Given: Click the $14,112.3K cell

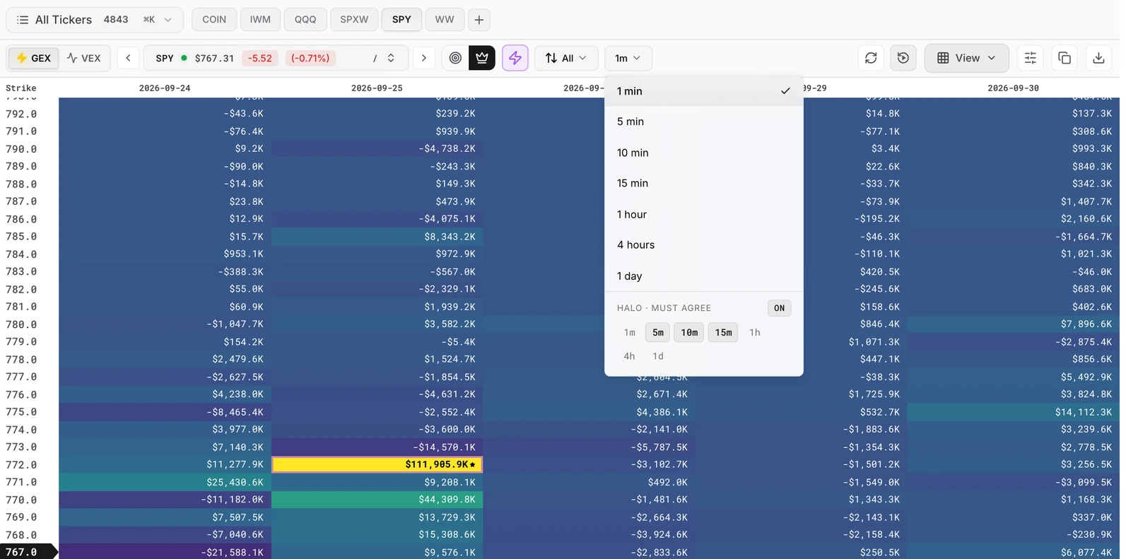Looking at the screenshot, I should [1013, 412].
